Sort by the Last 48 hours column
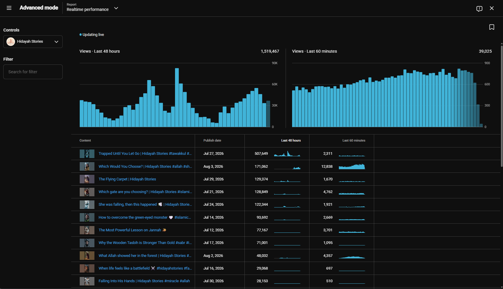Screen dimensions: 503x289 click(x=291, y=140)
